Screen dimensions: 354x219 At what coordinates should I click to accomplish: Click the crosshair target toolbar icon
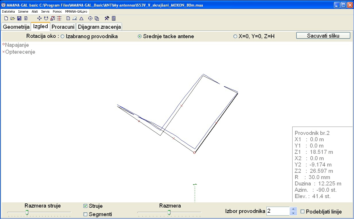pos(90,18)
